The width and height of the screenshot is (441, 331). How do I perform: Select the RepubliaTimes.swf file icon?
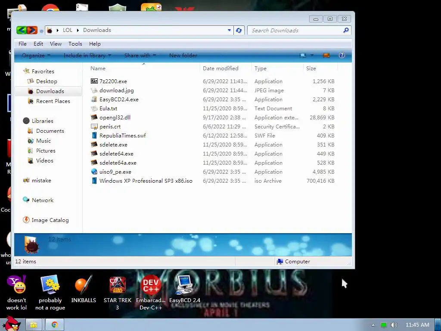coord(94,135)
